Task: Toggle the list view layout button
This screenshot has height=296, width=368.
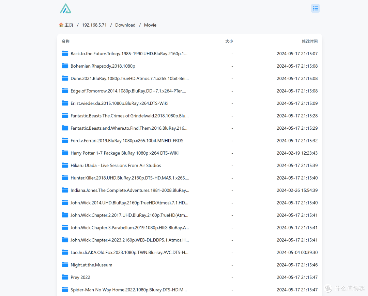Action: pyautogui.click(x=315, y=9)
